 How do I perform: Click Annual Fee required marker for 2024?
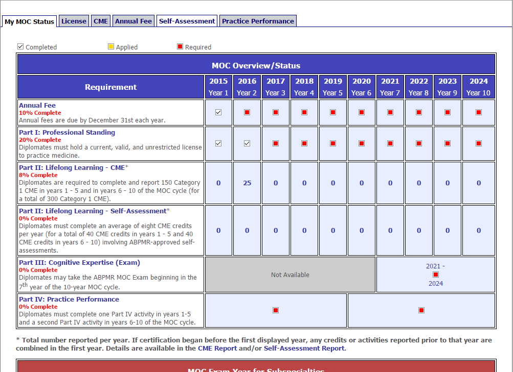(x=479, y=112)
